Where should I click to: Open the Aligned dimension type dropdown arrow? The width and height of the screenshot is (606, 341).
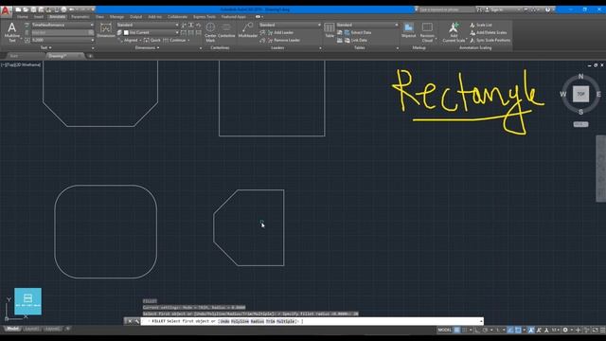click(140, 40)
